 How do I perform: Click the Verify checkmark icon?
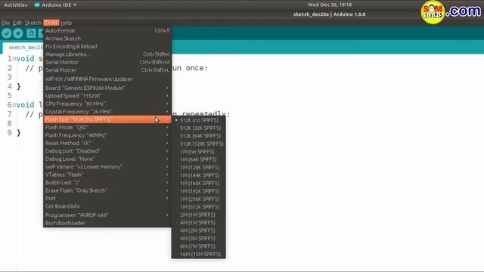pyautogui.click(x=7, y=33)
